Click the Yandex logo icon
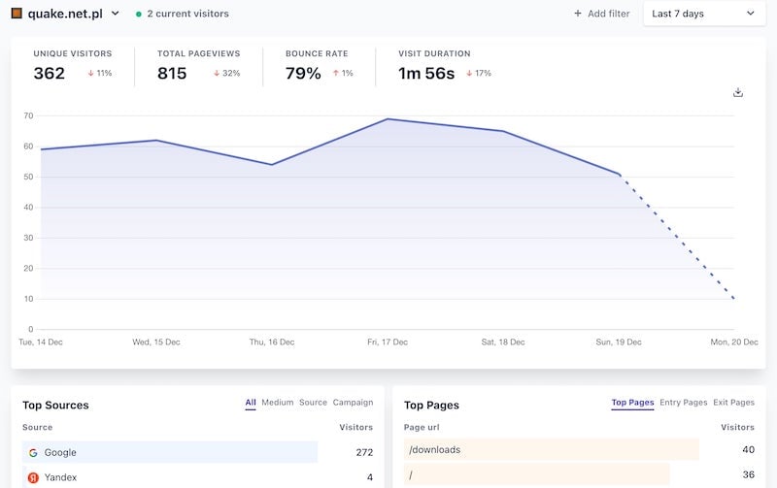Viewport: 777px width, 488px height. (x=33, y=477)
